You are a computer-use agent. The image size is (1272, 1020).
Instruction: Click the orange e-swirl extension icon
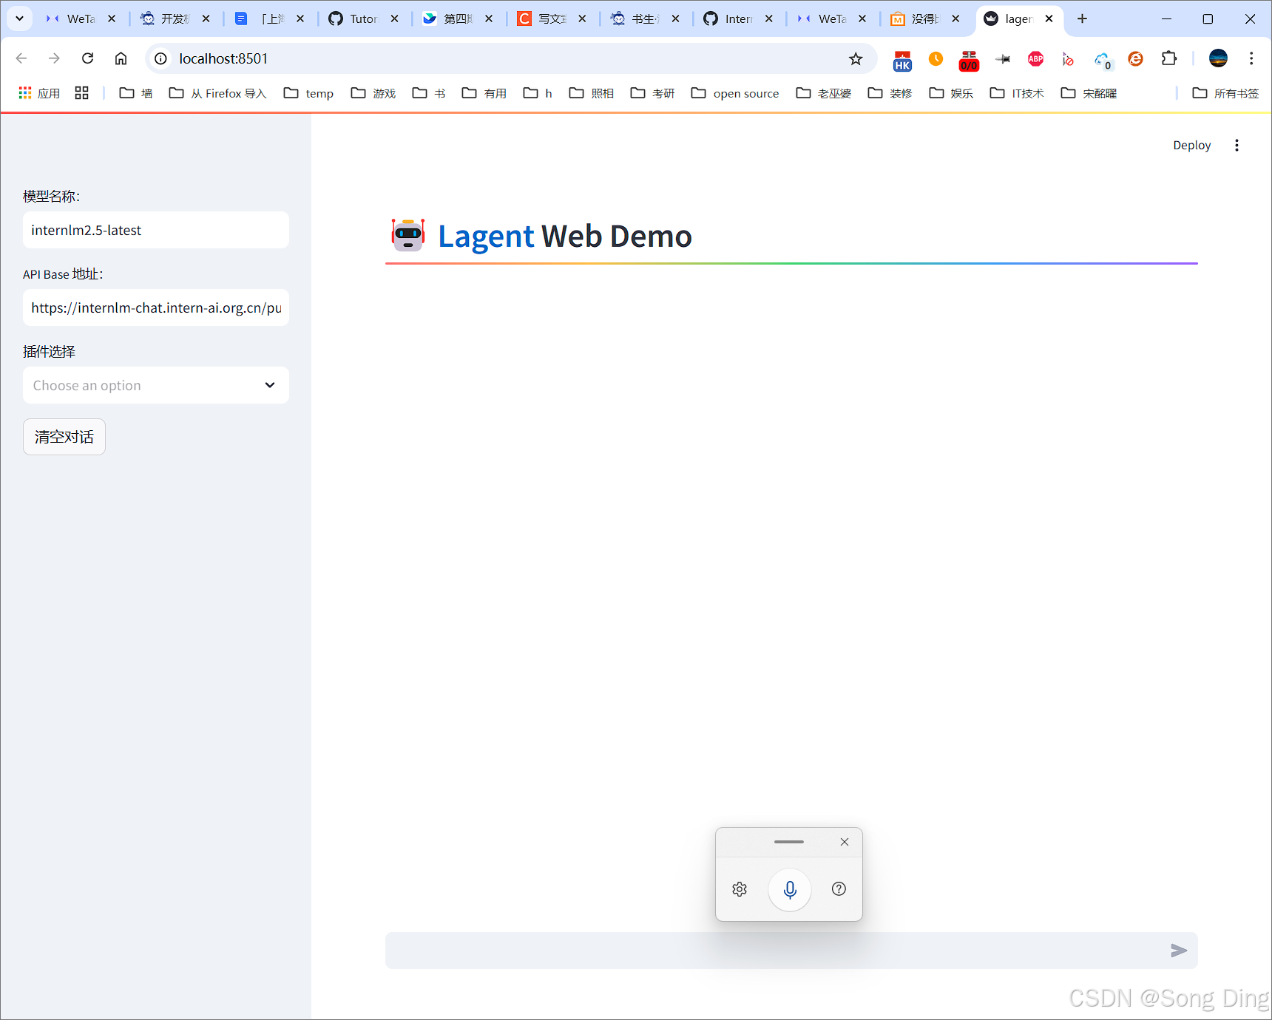[x=1135, y=58]
